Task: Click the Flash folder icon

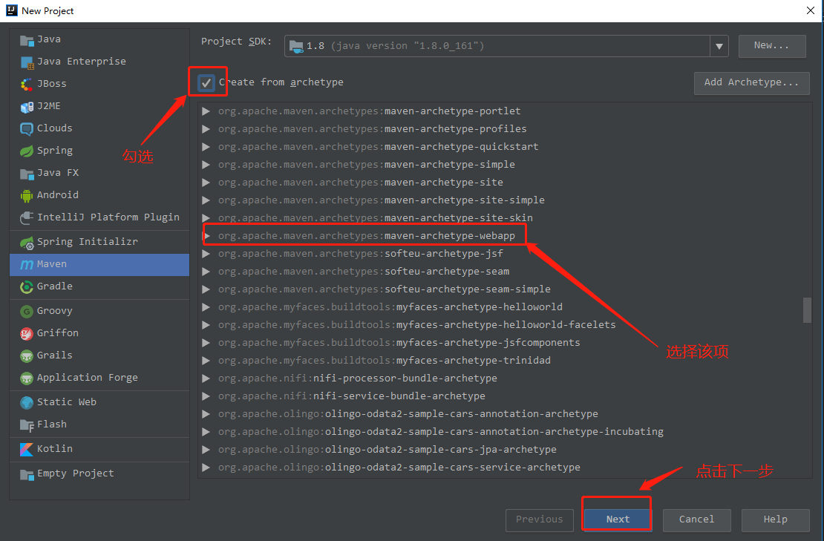Action: [26, 425]
